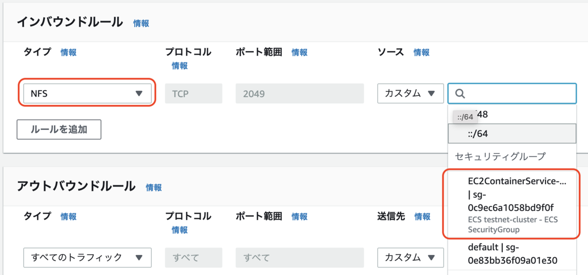Click the ルールを追加 button
This screenshot has width=588, height=275.
coord(59,129)
